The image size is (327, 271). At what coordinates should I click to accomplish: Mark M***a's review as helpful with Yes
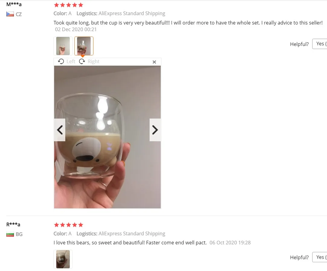320,44
